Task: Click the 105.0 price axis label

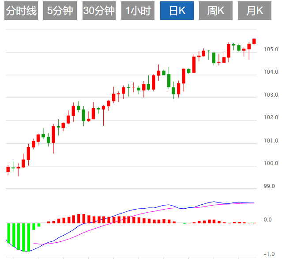Action: pyautogui.click(x=271, y=49)
